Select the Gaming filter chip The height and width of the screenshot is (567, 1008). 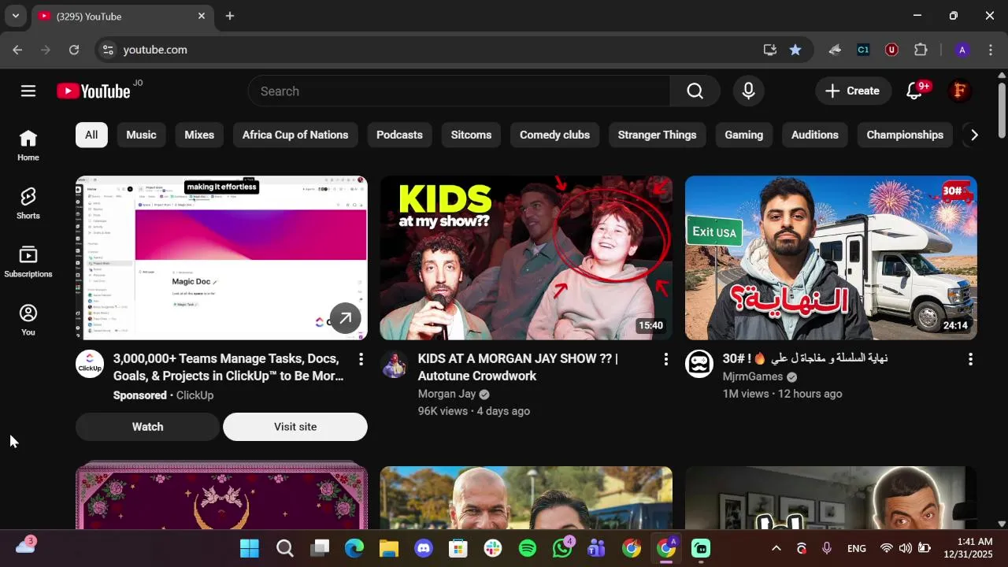(x=743, y=135)
